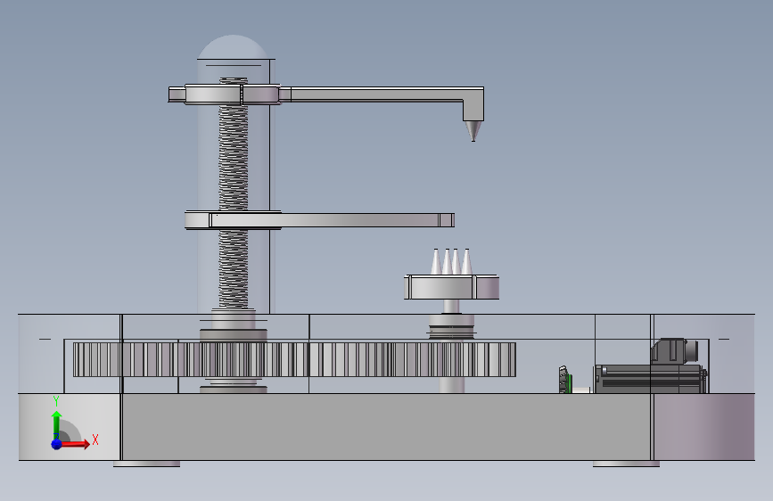Select the black servo motor body

pyautogui.click(x=648, y=379)
